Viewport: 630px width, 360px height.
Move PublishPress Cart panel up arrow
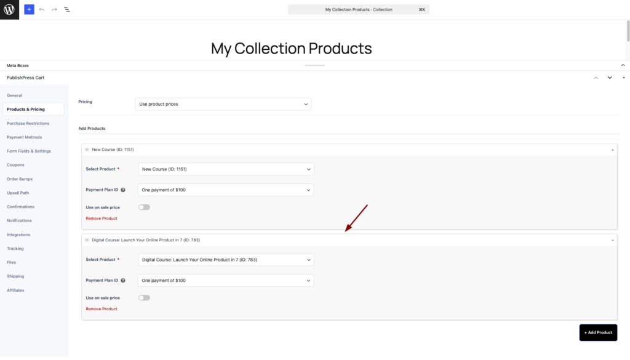click(x=596, y=78)
